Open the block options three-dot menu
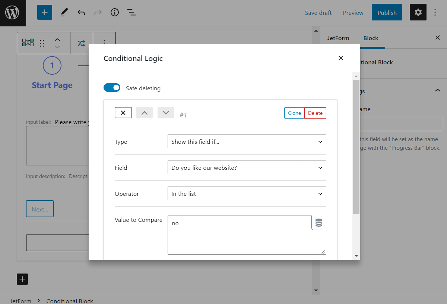 coord(104,43)
